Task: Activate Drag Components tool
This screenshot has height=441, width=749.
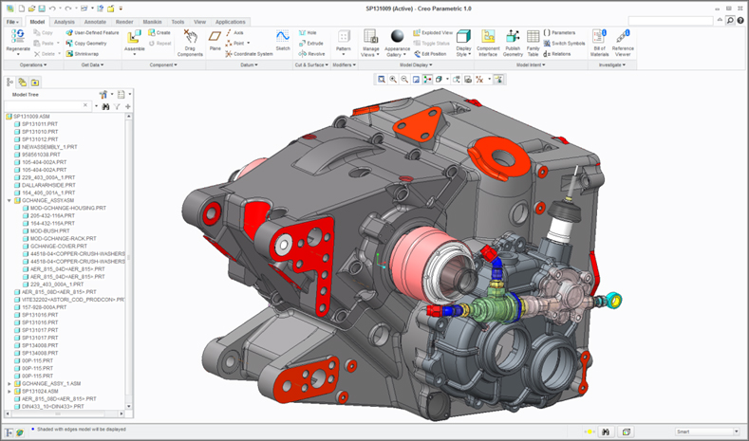Action: pyautogui.click(x=190, y=37)
